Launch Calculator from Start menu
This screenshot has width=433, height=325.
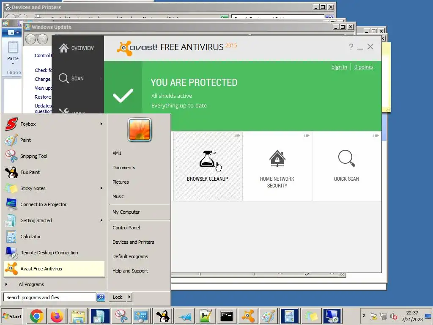tap(55, 237)
